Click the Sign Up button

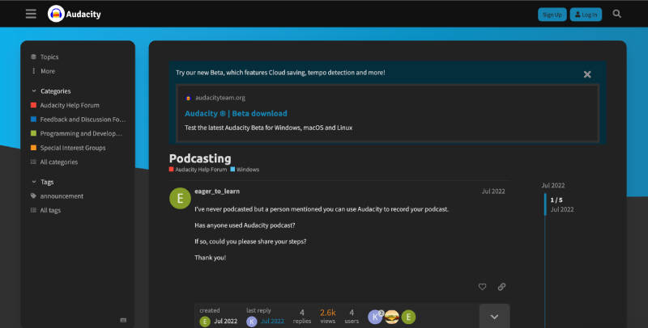(552, 15)
